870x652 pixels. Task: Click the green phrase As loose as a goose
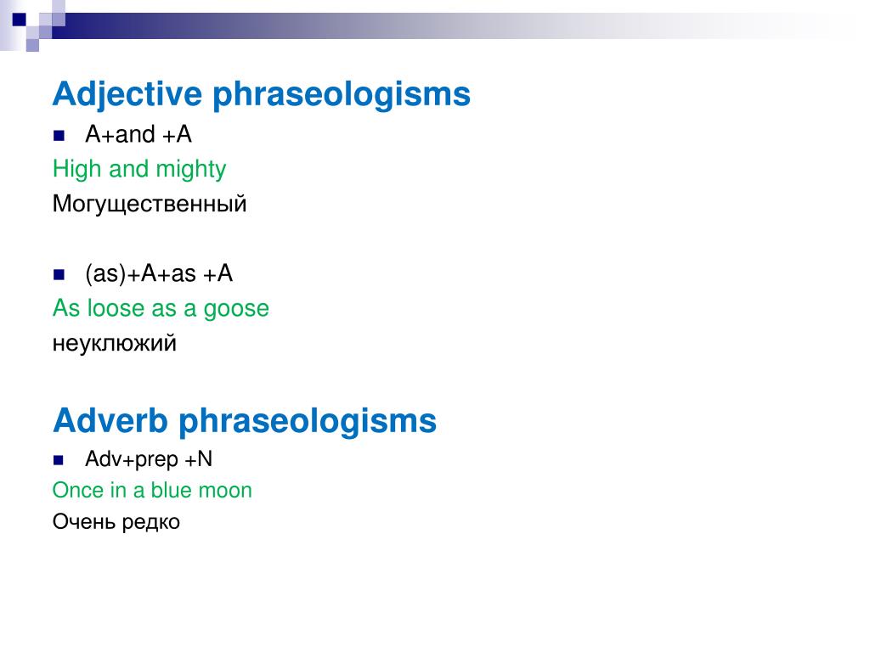coord(161,308)
